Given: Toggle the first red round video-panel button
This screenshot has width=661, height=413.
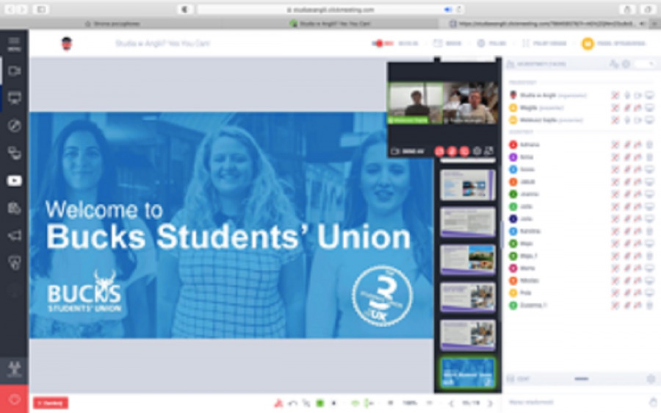Looking at the screenshot, I should point(439,151).
